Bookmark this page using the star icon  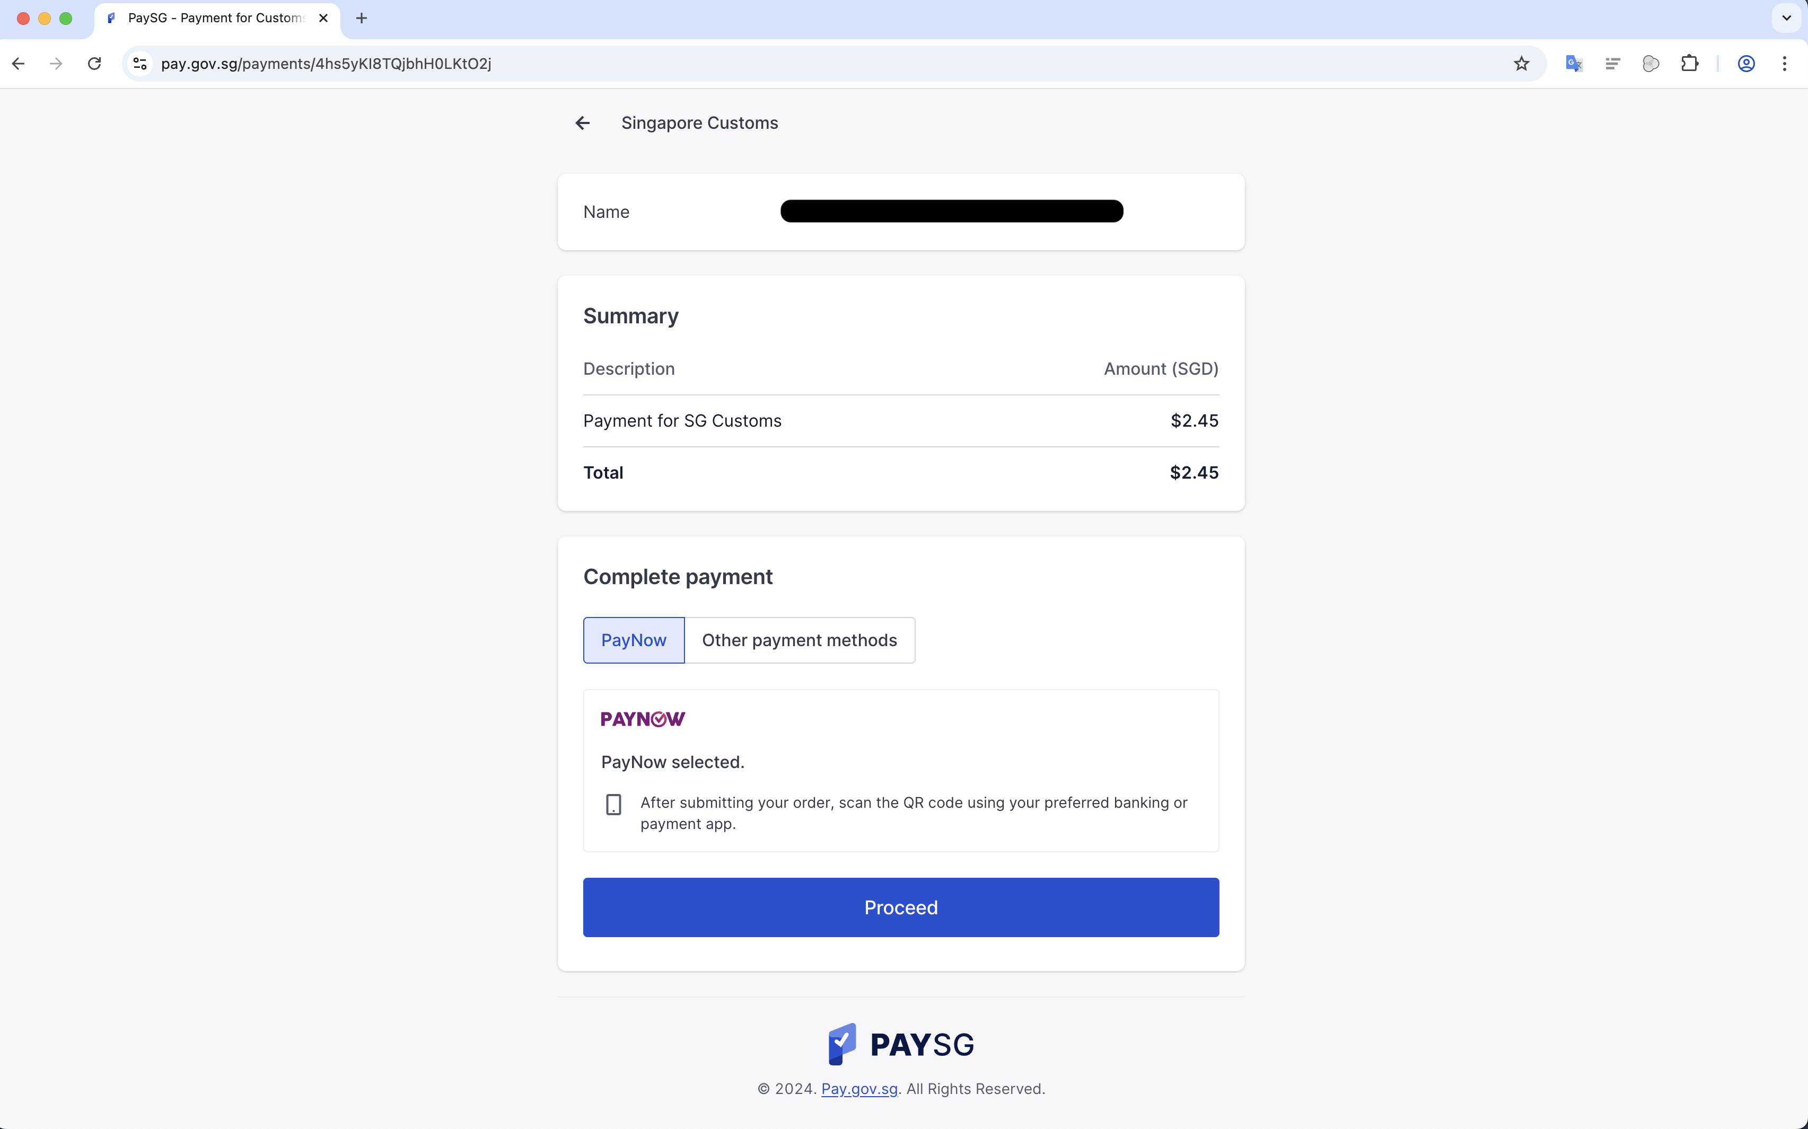1521,64
